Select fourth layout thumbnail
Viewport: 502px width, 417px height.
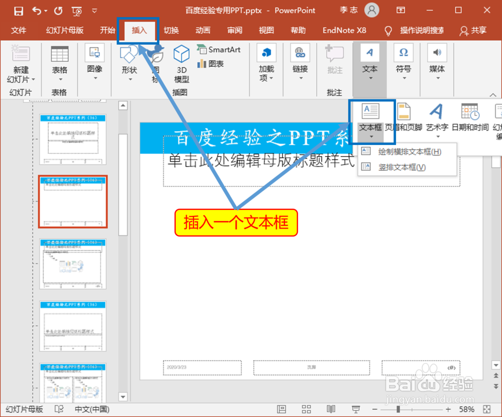(x=73, y=326)
